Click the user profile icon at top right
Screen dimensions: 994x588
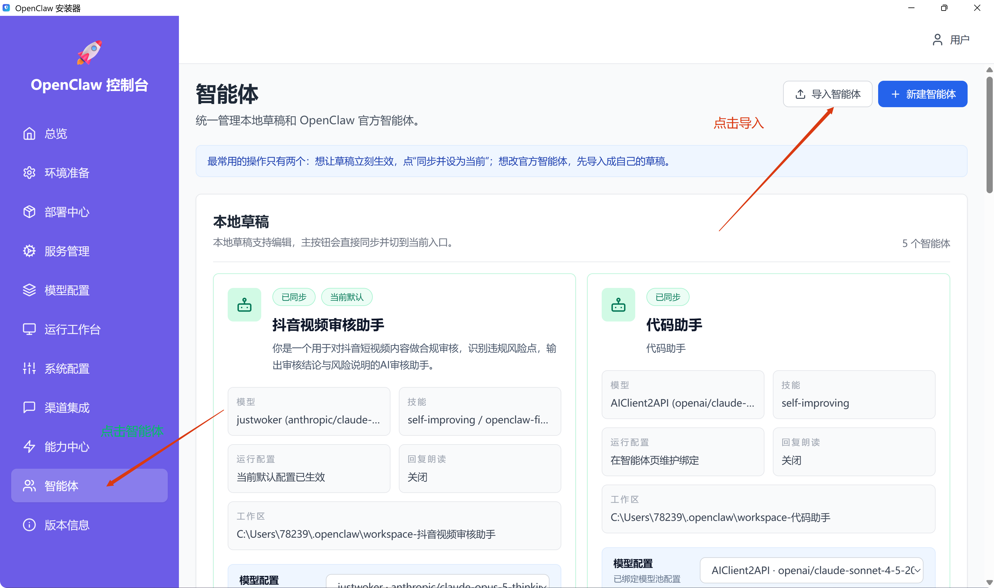[937, 40]
